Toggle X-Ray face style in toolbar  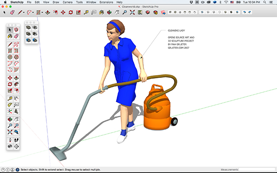pyautogui.click(x=202, y=12)
